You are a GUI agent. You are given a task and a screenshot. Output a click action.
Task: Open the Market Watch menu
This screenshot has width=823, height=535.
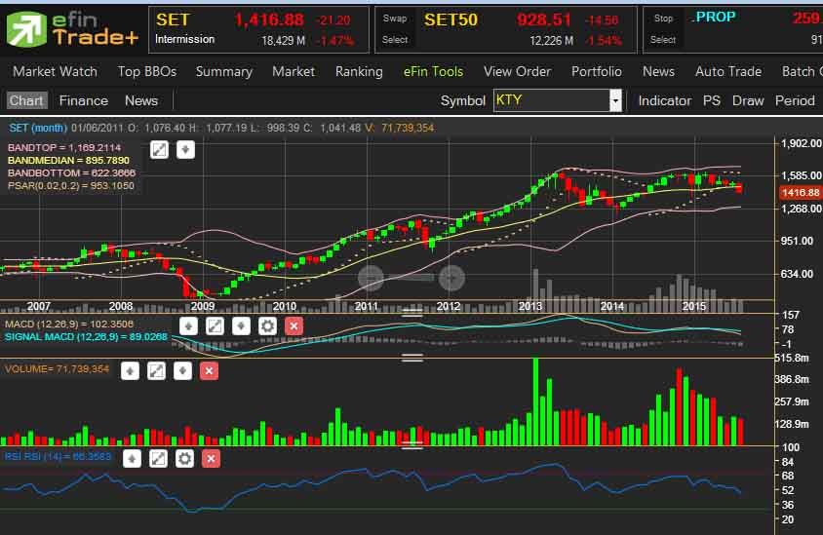click(56, 71)
